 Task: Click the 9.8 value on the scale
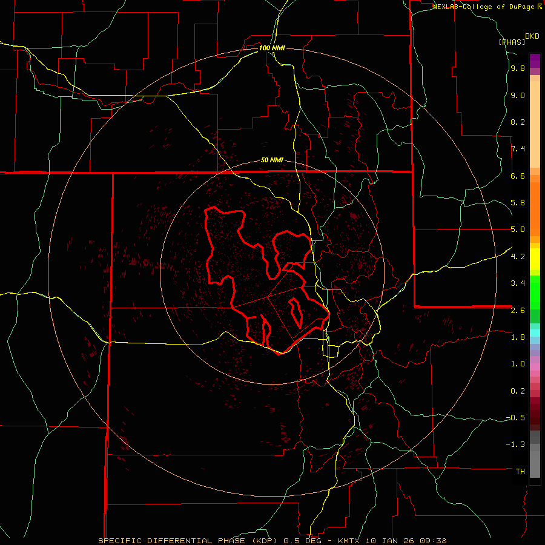(x=518, y=68)
